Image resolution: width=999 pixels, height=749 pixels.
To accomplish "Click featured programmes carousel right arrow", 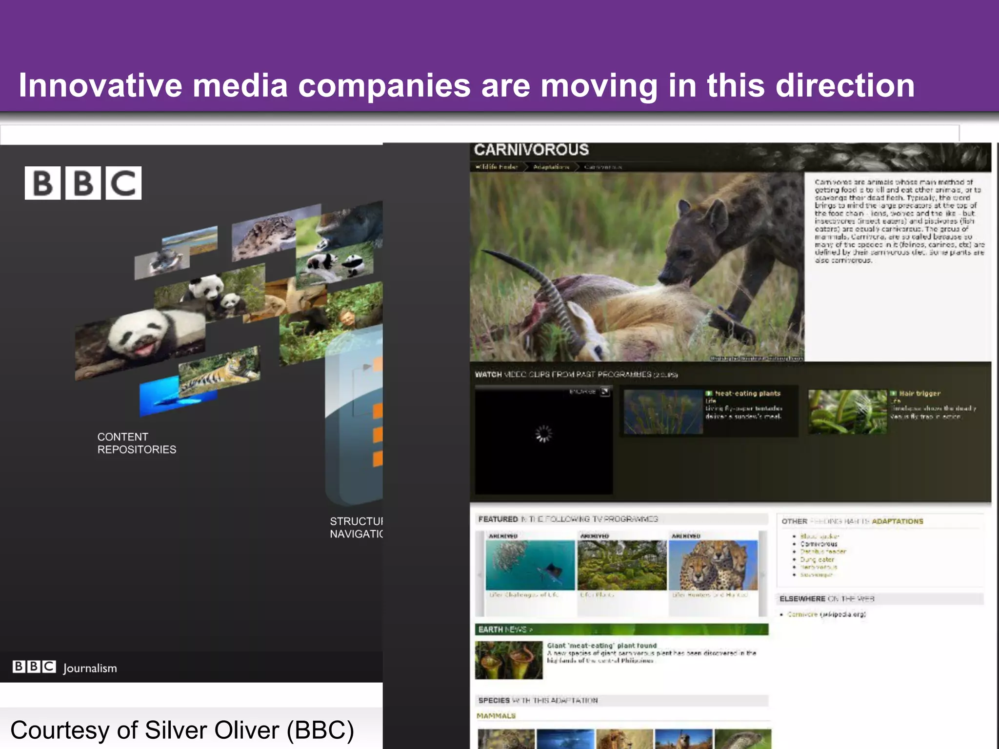I will (763, 574).
